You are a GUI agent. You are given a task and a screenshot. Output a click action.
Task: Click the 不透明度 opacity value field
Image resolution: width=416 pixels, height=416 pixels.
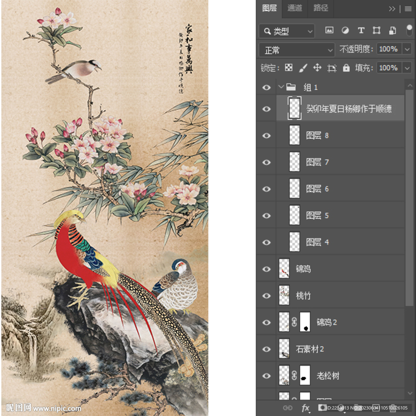(x=389, y=49)
